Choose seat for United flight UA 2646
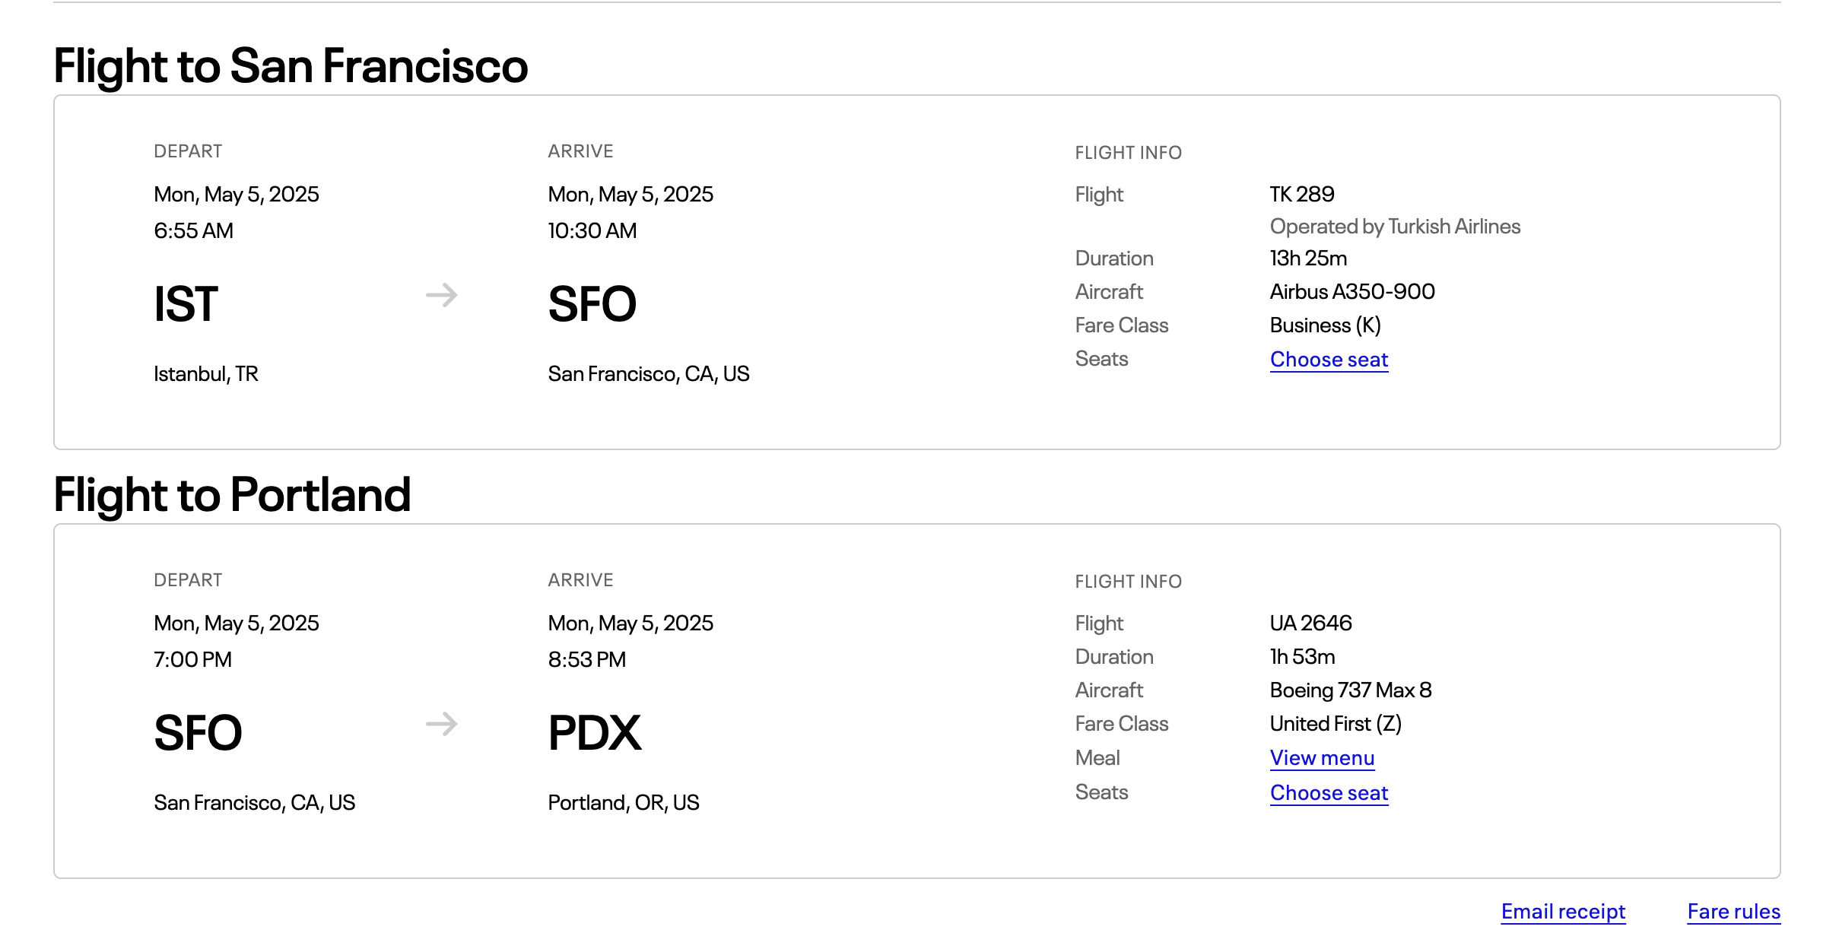Screen dimensions: 1839x952 (x=1329, y=793)
